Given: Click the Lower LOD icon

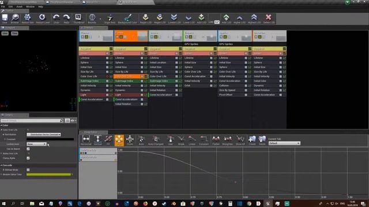Looking at the screenshot, I should point(189,18).
